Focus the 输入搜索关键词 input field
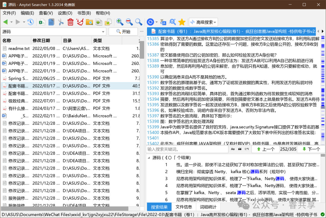 click(187, 149)
